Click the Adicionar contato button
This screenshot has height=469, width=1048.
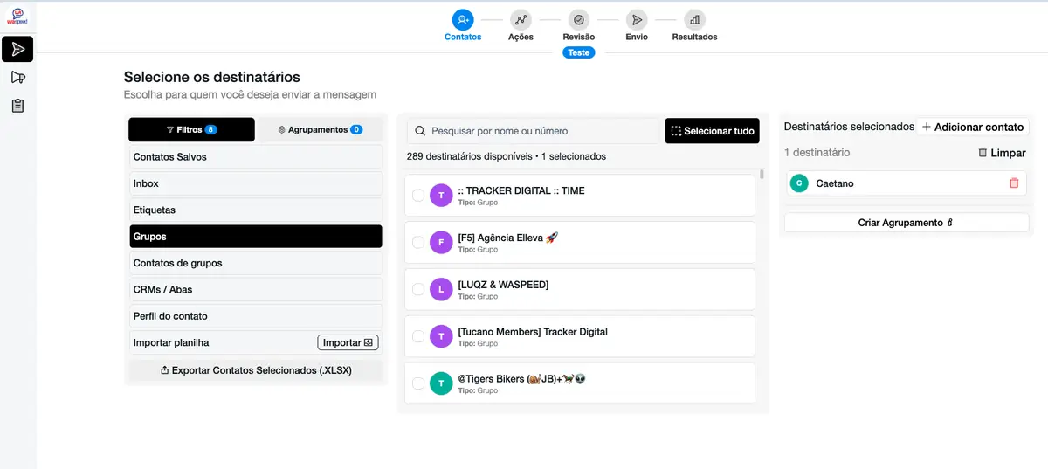click(972, 127)
